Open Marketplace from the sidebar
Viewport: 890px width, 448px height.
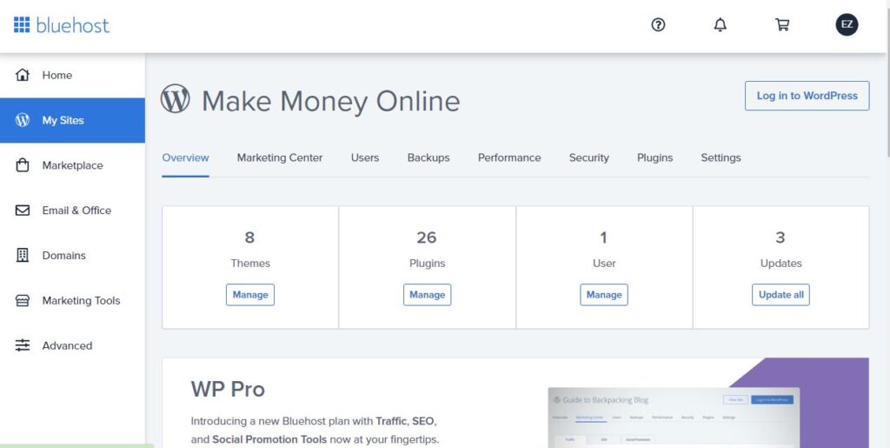point(72,165)
